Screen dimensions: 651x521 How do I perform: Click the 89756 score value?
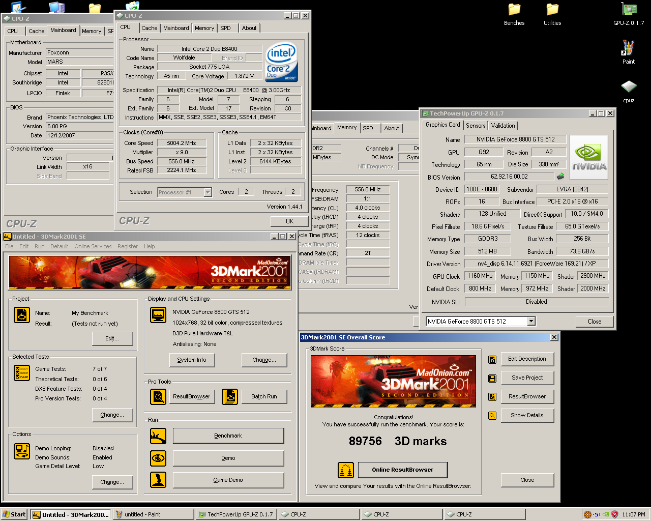pyautogui.click(x=365, y=441)
